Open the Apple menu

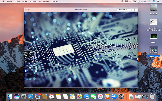(x=3, y=1)
